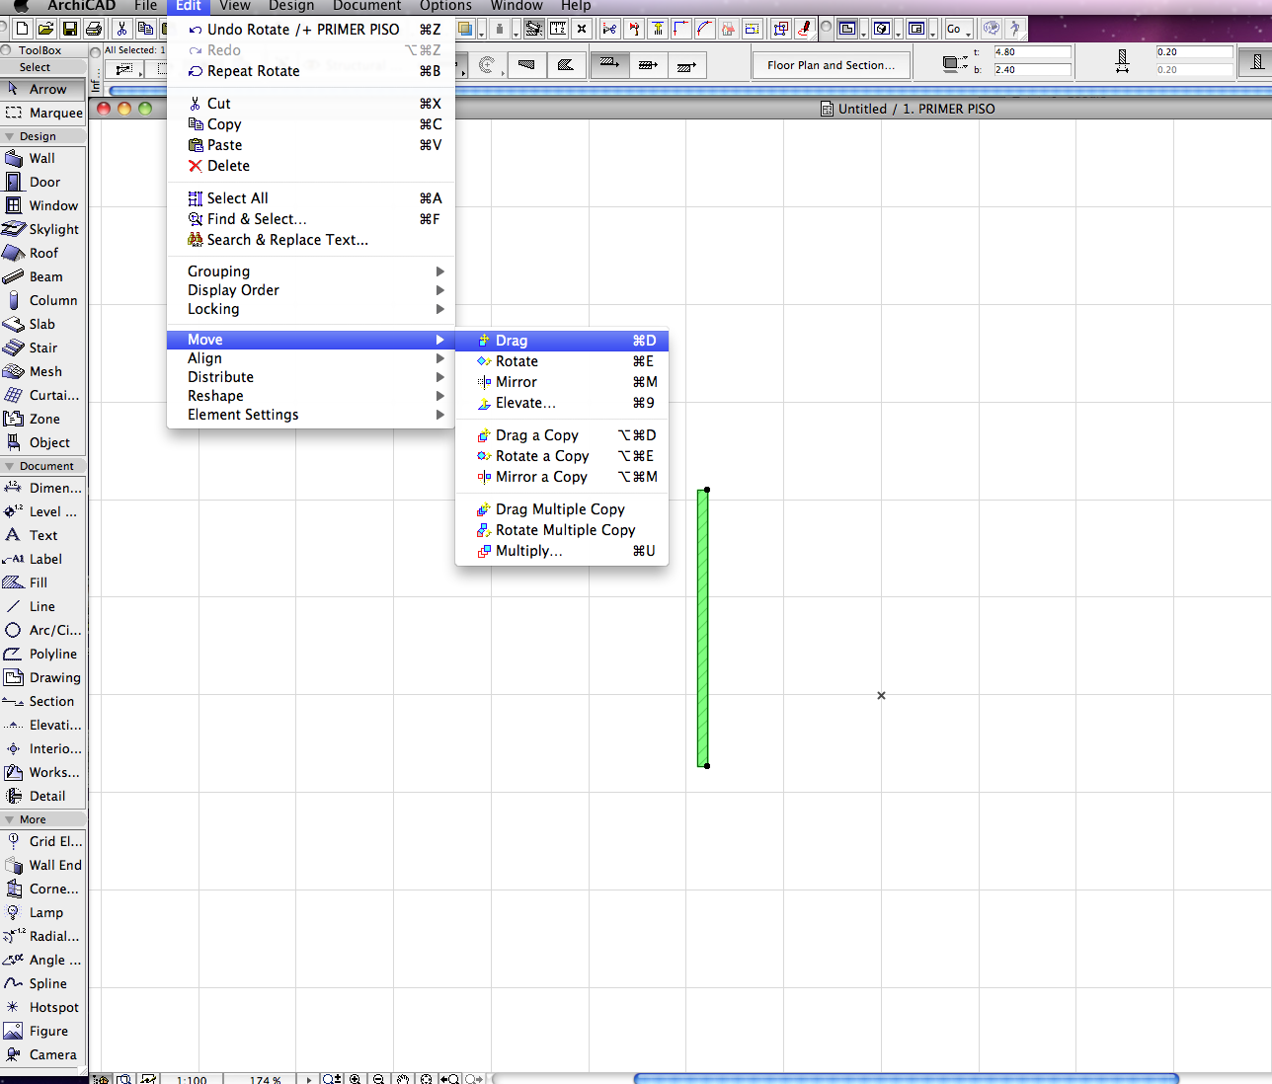Expand the Align submenu

tap(311, 358)
